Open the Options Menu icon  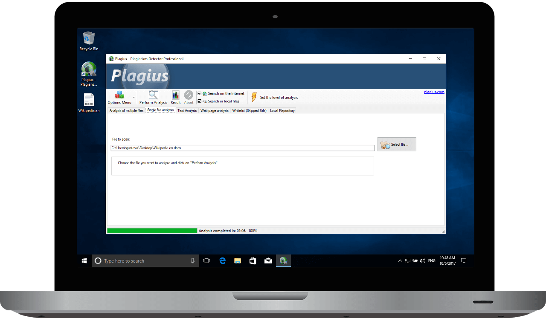click(119, 97)
